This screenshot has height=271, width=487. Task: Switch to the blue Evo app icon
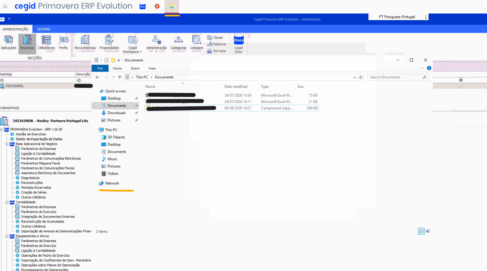point(143,6)
